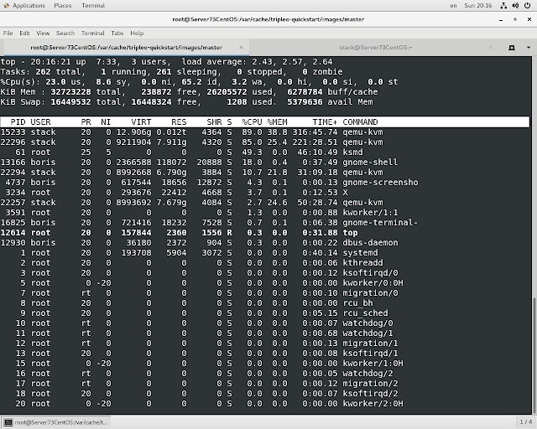Open the Help menu

click(x=137, y=34)
